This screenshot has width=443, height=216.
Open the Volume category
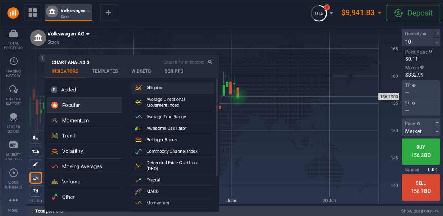pos(84,182)
